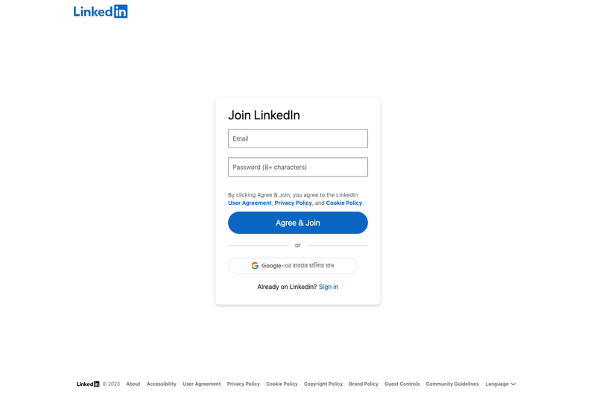The image size is (596, 397).
Task: Focus the Email input field
Action: click(x=297, y=139)
